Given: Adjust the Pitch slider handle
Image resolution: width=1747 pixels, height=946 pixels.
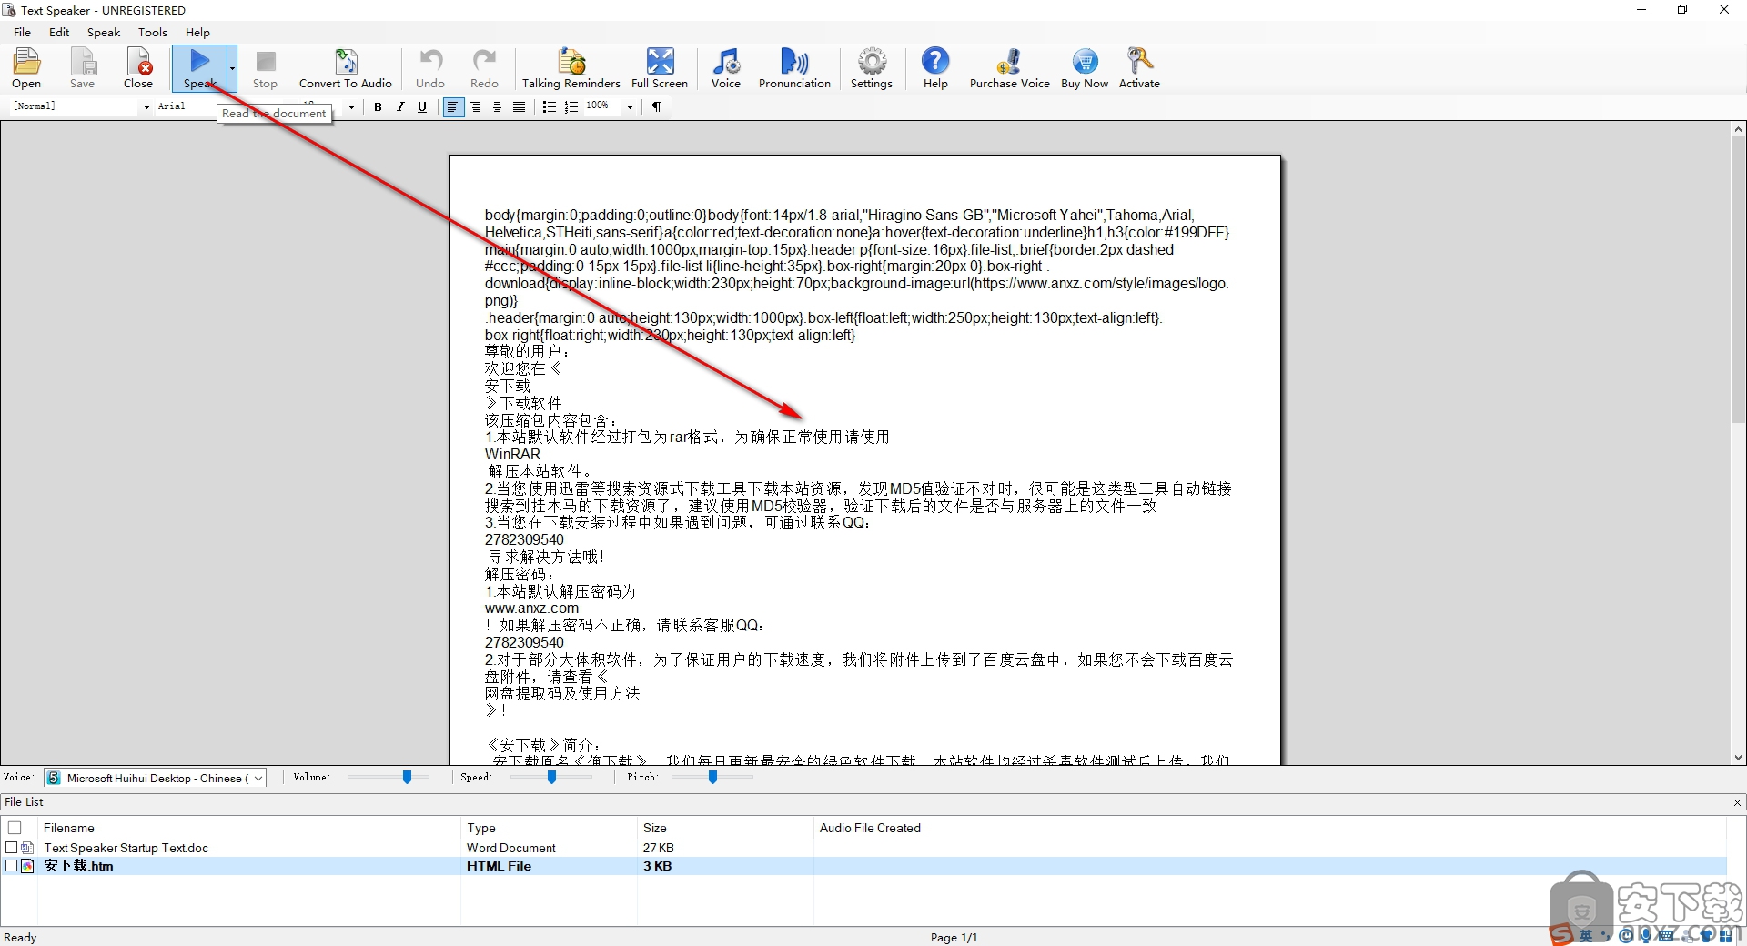Looking at the screenshot, I should 712,777.
